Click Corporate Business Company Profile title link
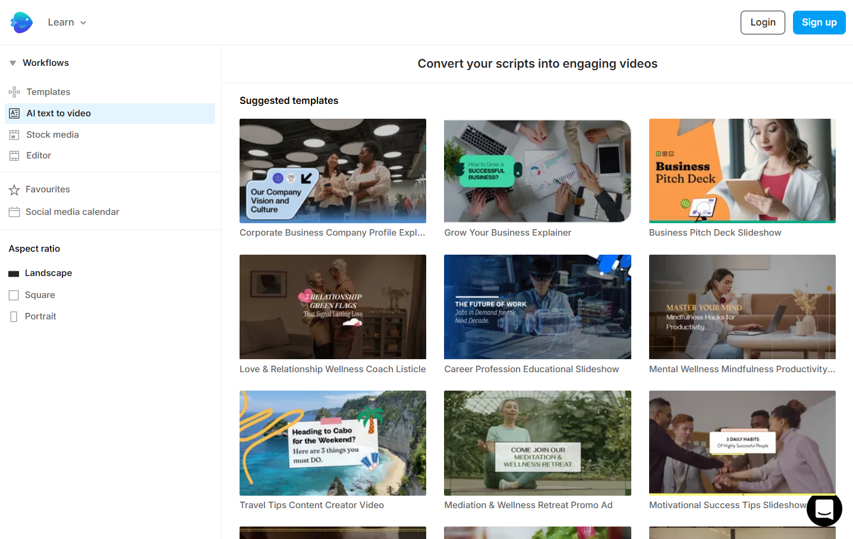Image resolution: width=853 pixels, height=539 pixels. pos(332,233)
